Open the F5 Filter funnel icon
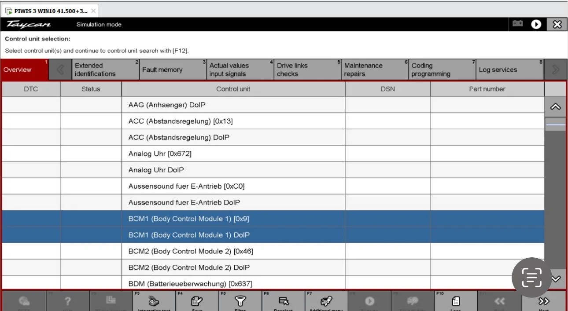The image size is (568, 311). point(240,301)
